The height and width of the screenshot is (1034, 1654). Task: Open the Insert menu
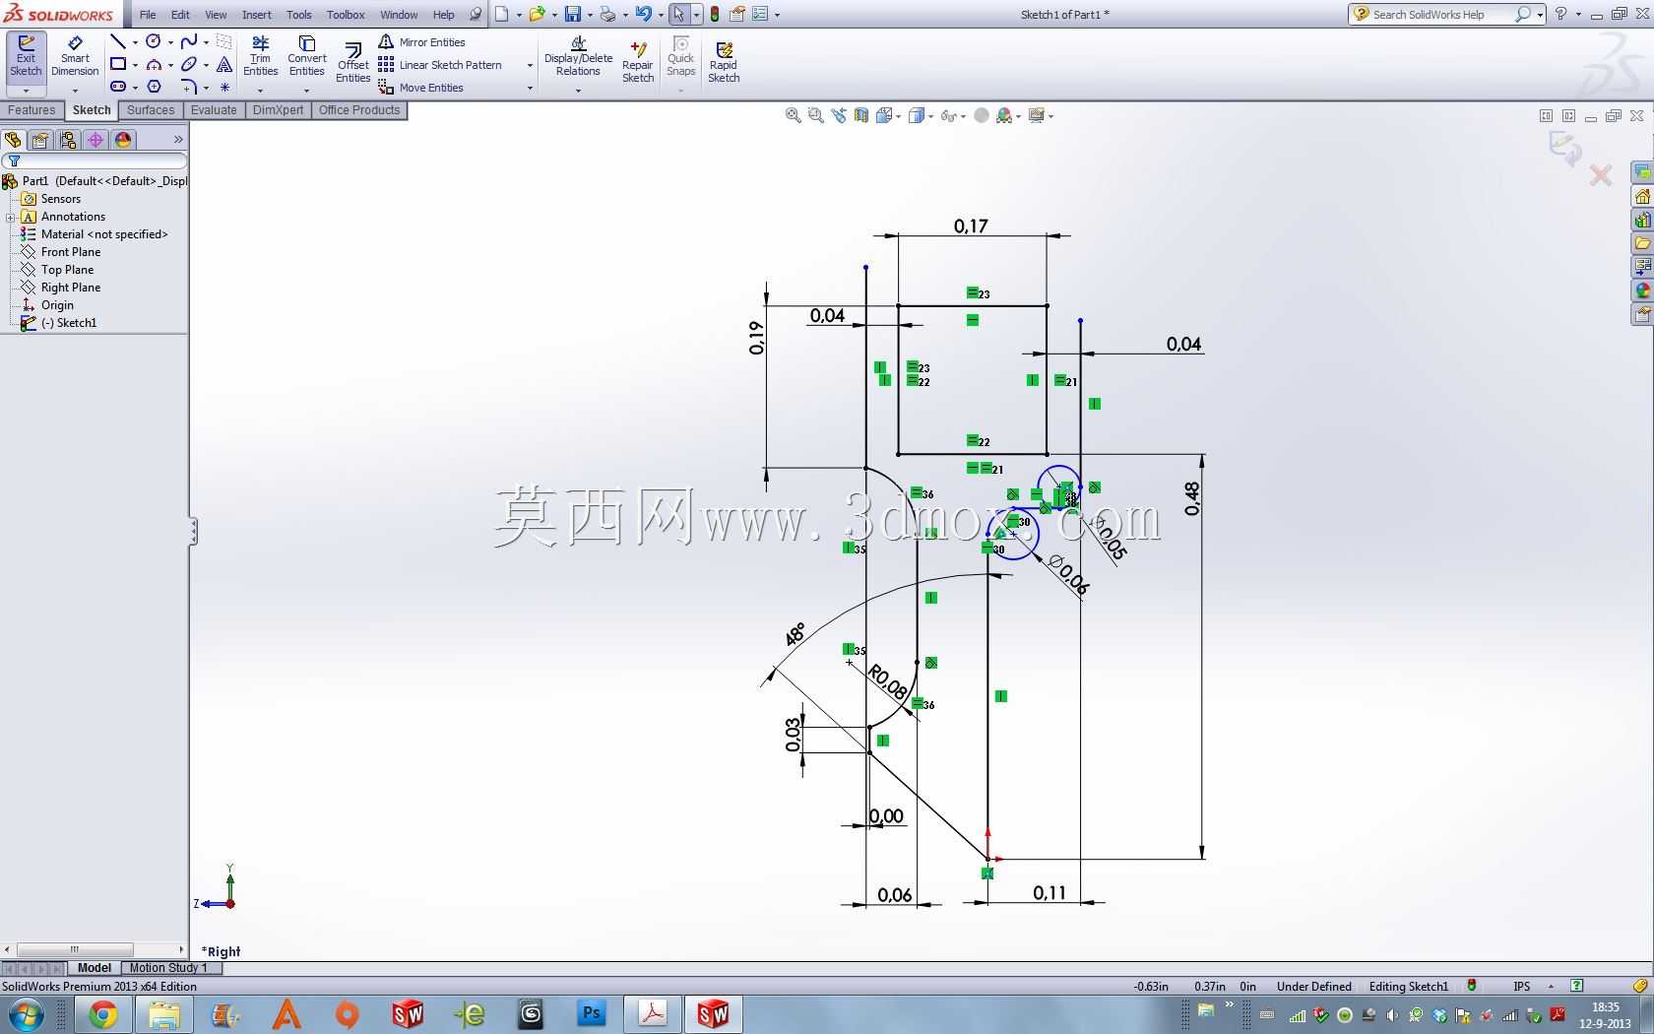click(257, 15)
